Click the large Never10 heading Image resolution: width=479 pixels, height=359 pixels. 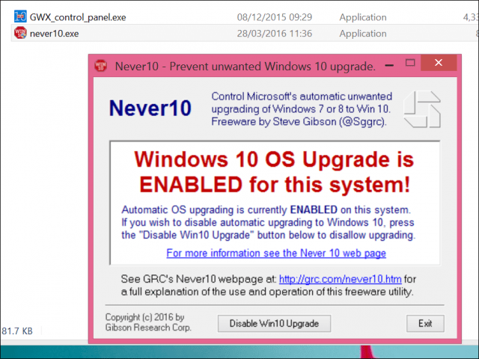point(150,108)
